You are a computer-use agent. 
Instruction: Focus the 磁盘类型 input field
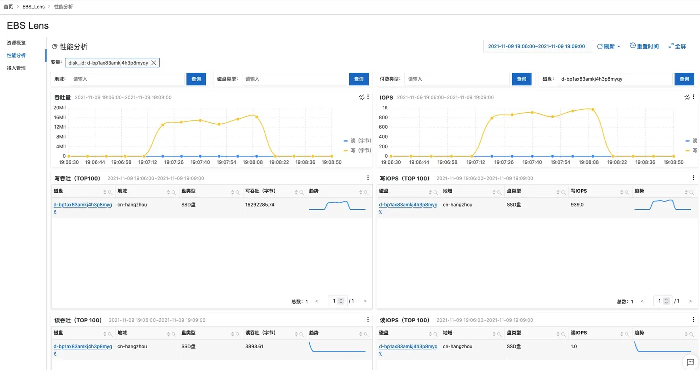(294, 79)
